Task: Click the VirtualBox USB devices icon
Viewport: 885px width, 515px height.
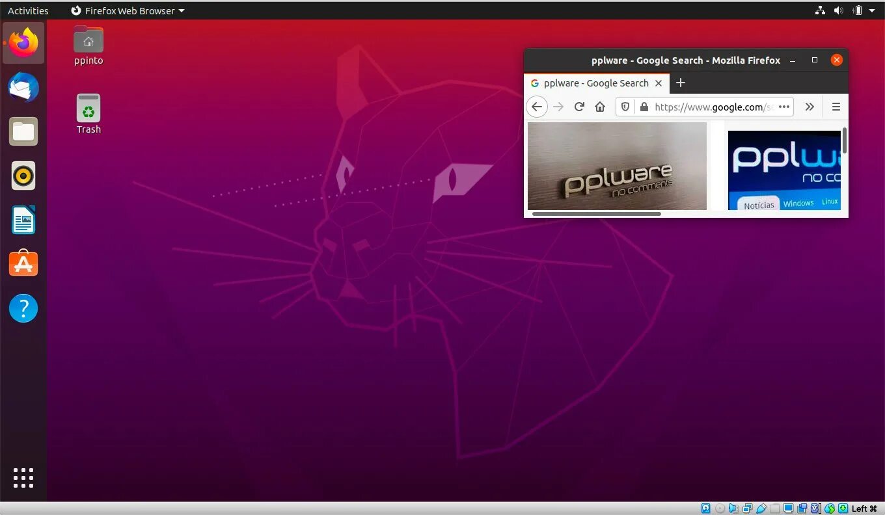Action: [761, 508]
